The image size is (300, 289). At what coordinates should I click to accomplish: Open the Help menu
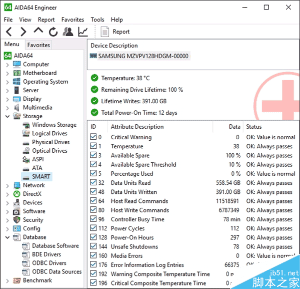coord(116,20)
